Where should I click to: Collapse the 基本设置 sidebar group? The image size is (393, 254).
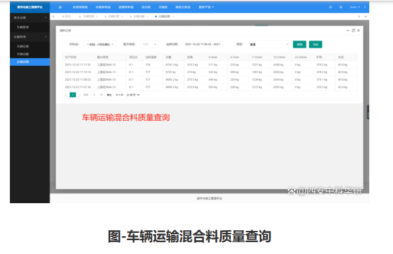tap(30, 18)
